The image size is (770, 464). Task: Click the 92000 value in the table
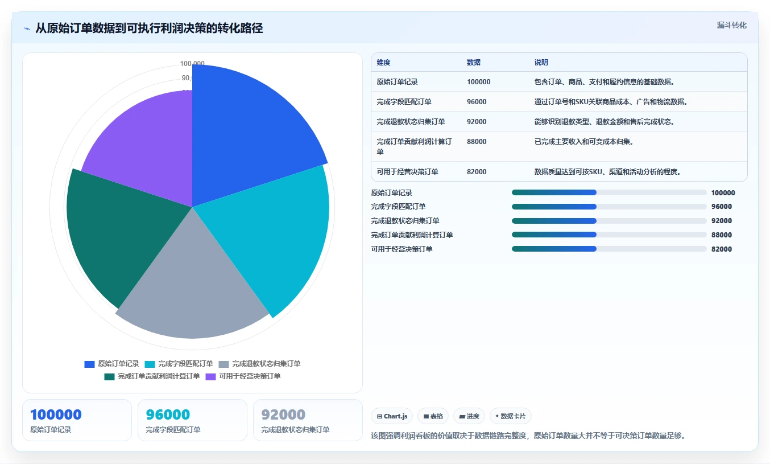point(477,122)
